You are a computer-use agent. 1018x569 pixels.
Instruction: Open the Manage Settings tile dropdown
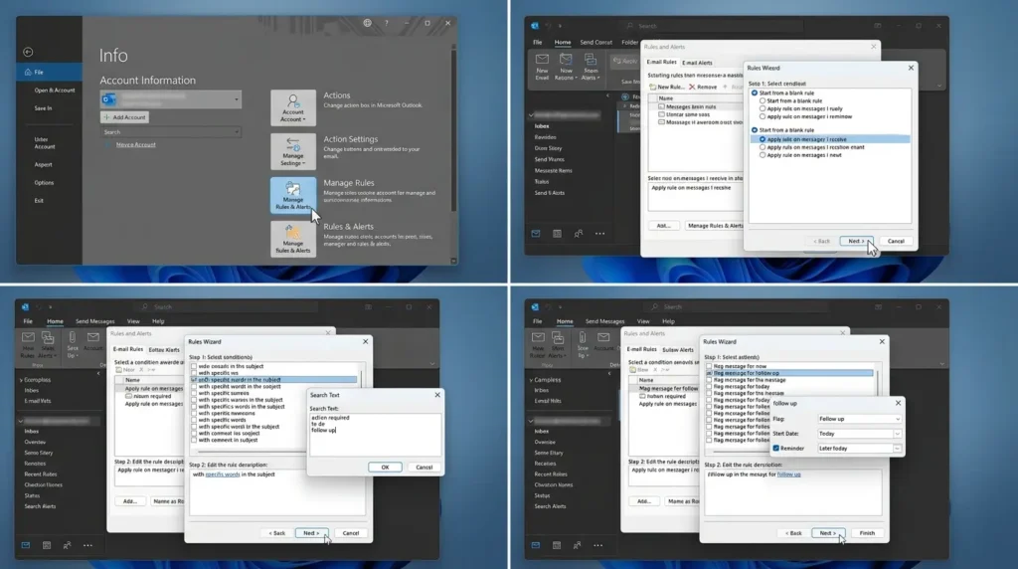293,151
